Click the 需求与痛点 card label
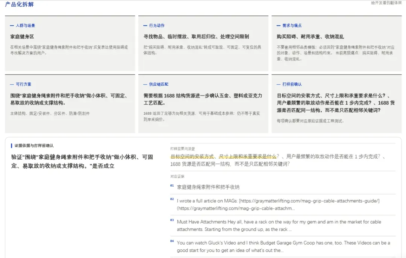 coord(292,25)
